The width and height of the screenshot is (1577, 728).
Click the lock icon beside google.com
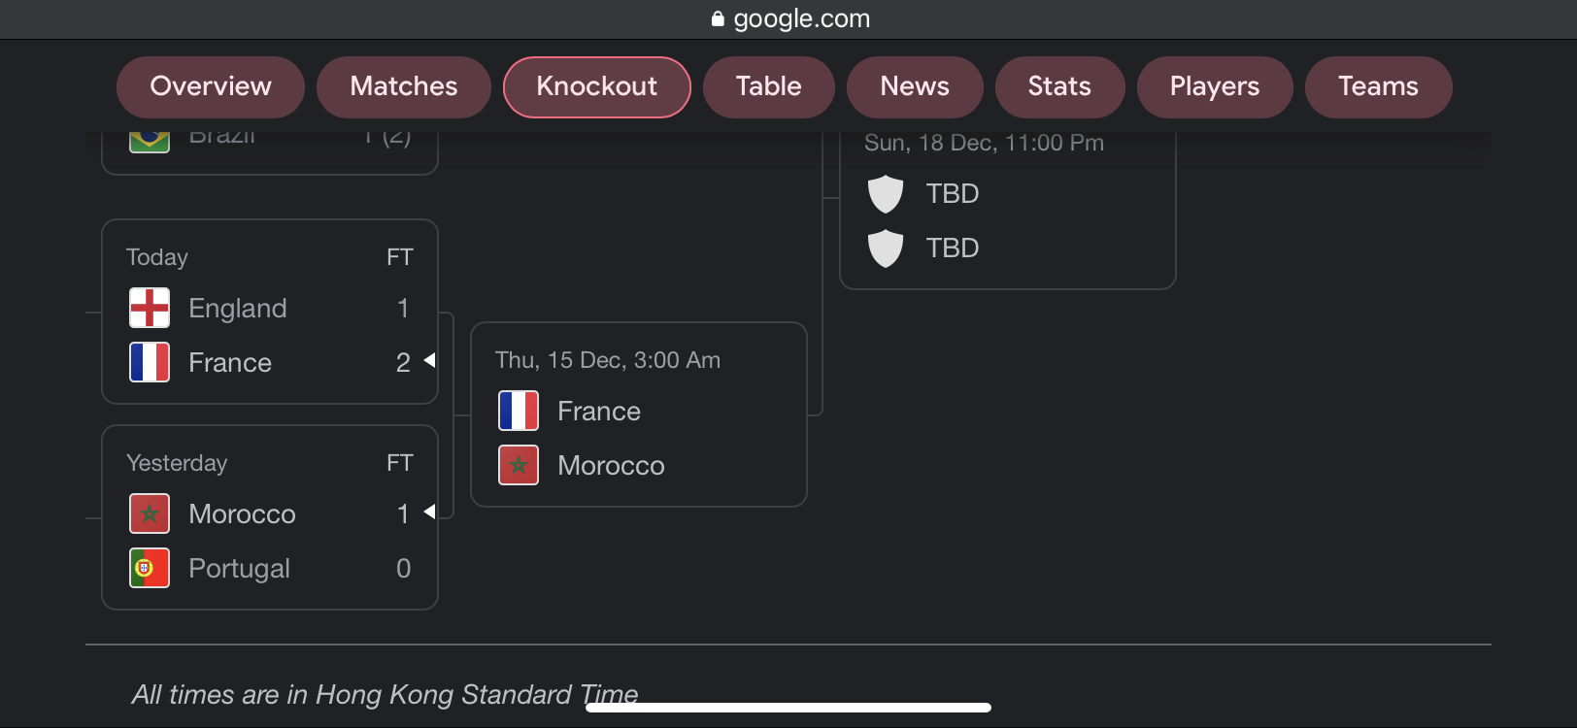point(718,18)
